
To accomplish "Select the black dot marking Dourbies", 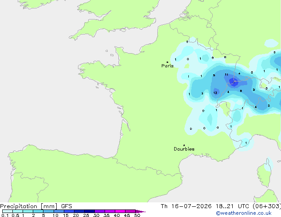I will click(184, 145).
